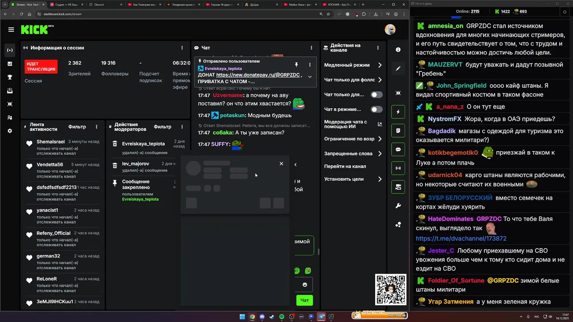Click the external link icon for AI chat moderation

click(x=380, y=124)
